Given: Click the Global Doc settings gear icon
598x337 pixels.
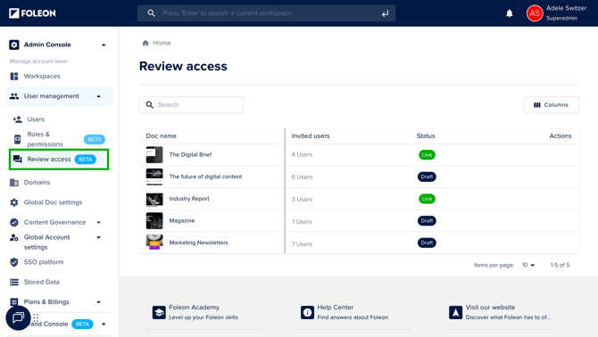Looking at the screenshot, I should coord(14,202).
